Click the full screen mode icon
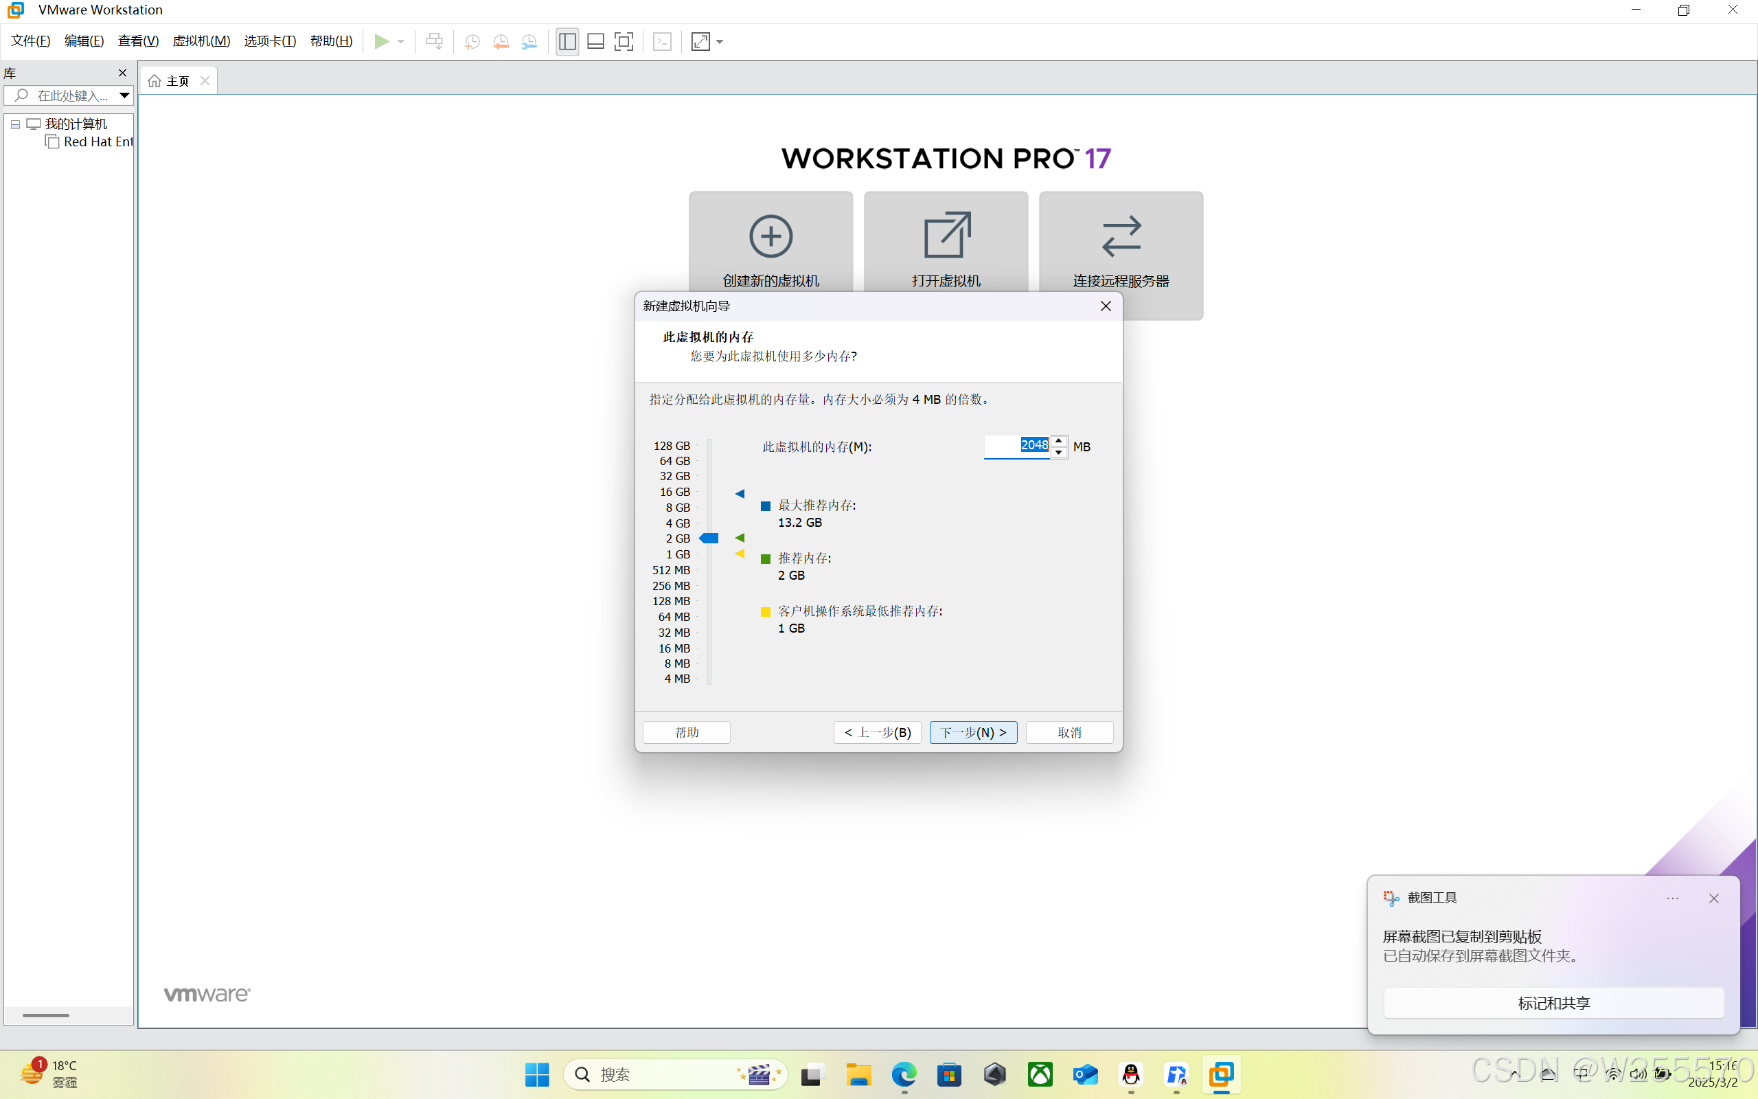This screenshot has height=1099, width=1758. click(x=624, y=41)
